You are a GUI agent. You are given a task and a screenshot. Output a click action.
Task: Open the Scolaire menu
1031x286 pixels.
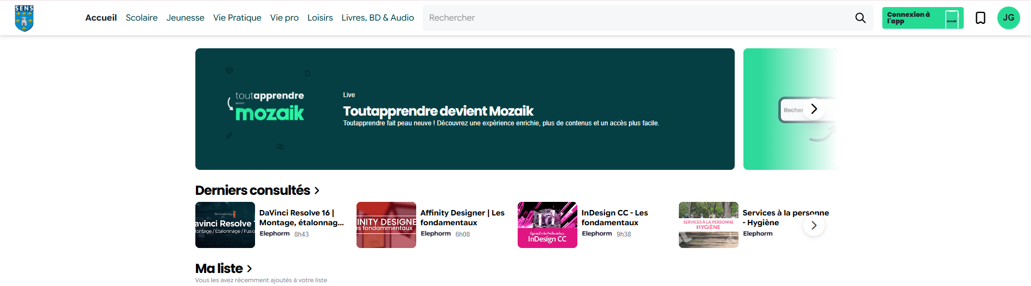click(x=142, y=18)
